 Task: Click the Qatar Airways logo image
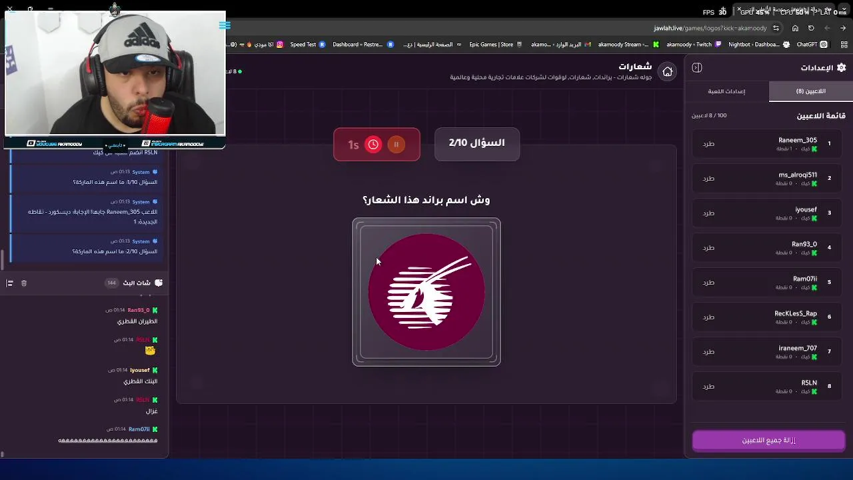pos(426,292)
